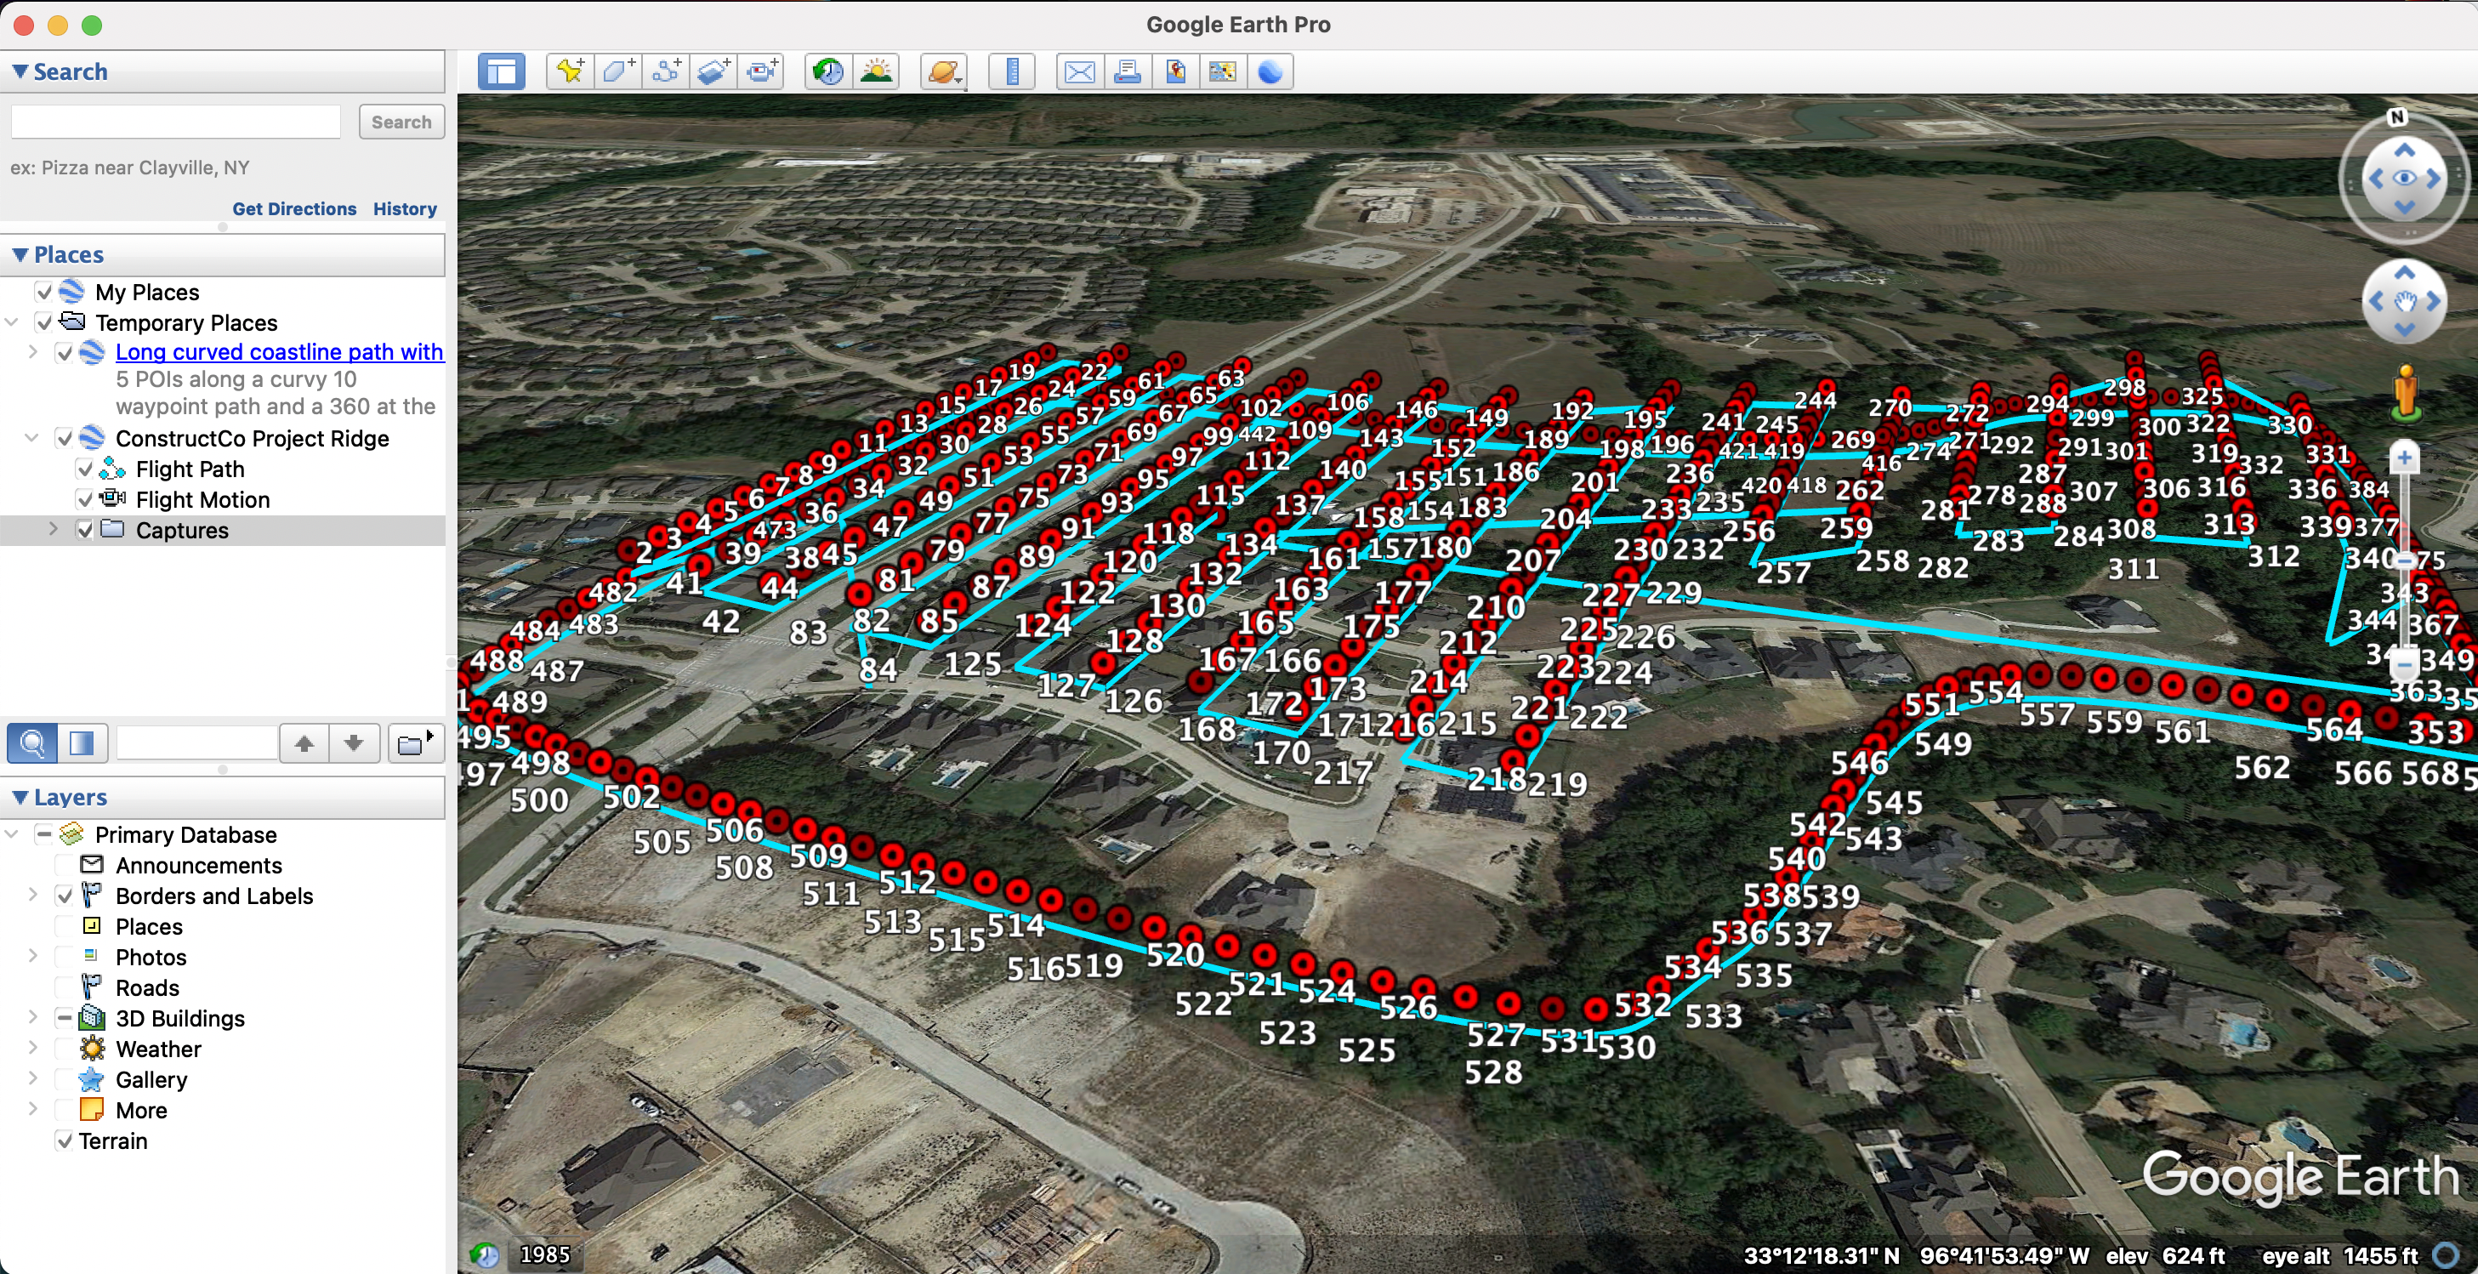View in Google Maps icon
Screen dimensions: 2478x1274
(x=1223, y=72)
